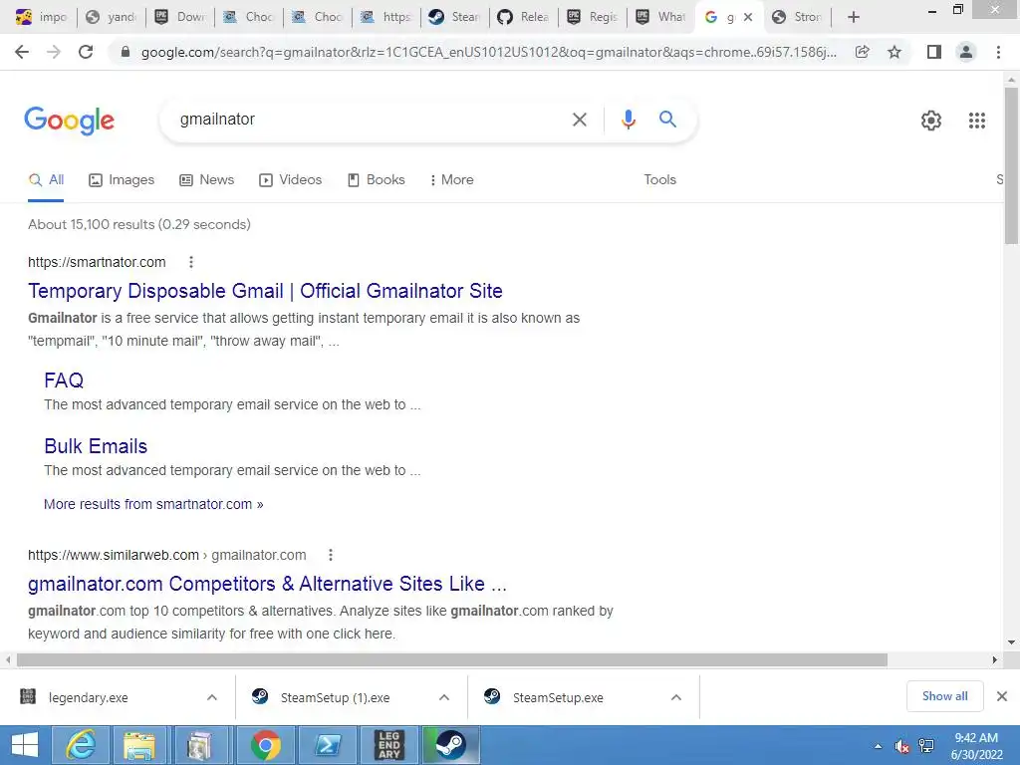Screen dimensions: 1020x765
Task: Switch to the Regis browser tab
Action: coord(592,17)
